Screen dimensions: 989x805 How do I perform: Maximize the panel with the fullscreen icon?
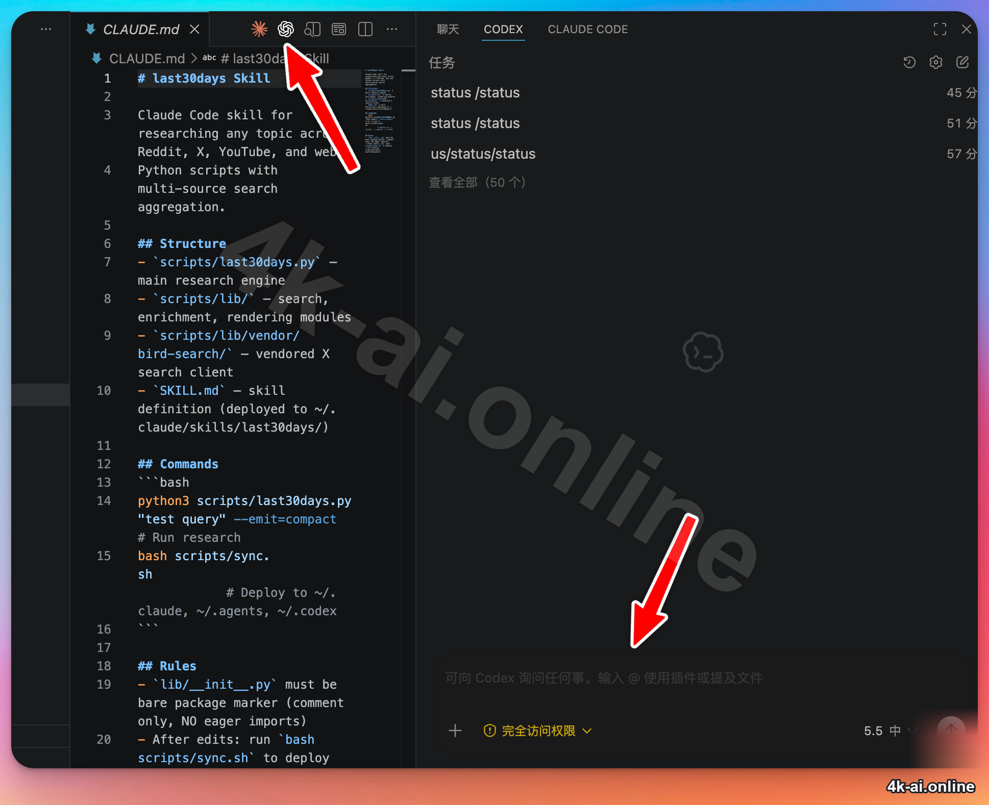tap(940, 29)
